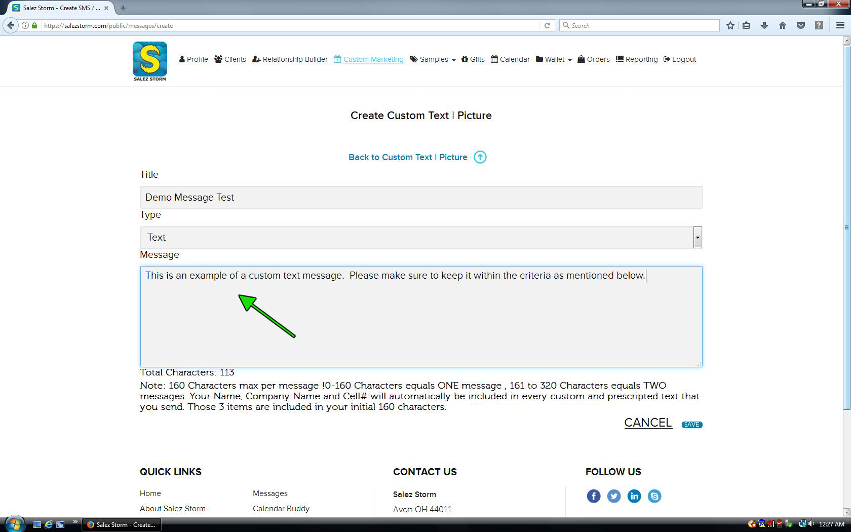This screenshot has height=532, width=851.
Task: Click the Salez Storm logo
Action: tap(149, 61)
